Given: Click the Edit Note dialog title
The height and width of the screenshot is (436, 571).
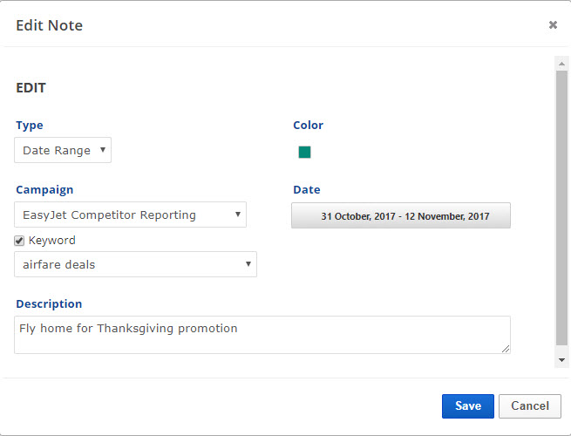Looking at the screenshot, I should 50,25.
